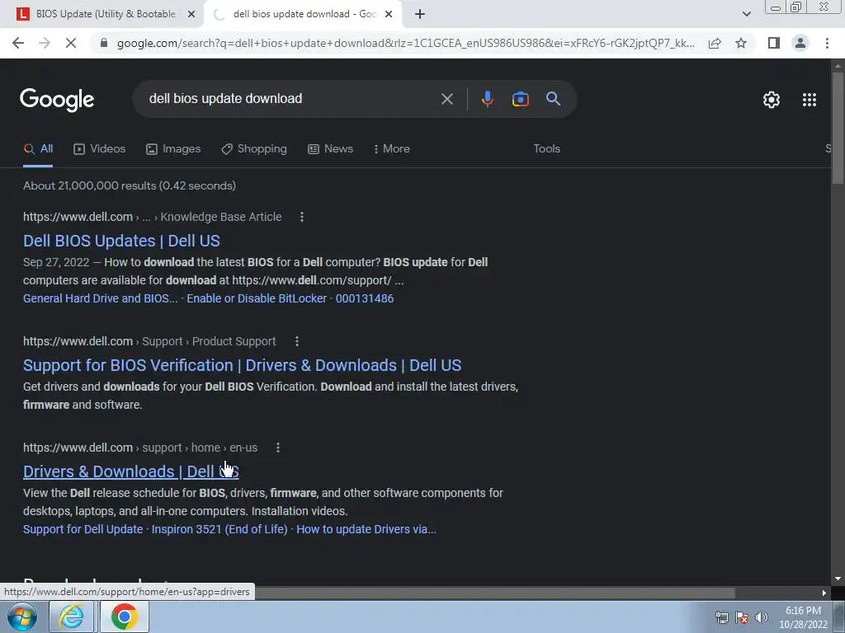This screenshot has height=633, width=845.
Task: Click the magnifier search button
Action: click(x=554, y=99)
